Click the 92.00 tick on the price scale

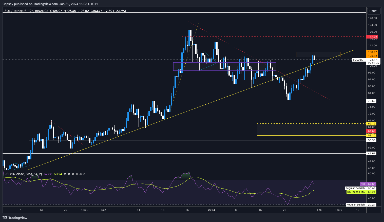[x=372, y=80]
